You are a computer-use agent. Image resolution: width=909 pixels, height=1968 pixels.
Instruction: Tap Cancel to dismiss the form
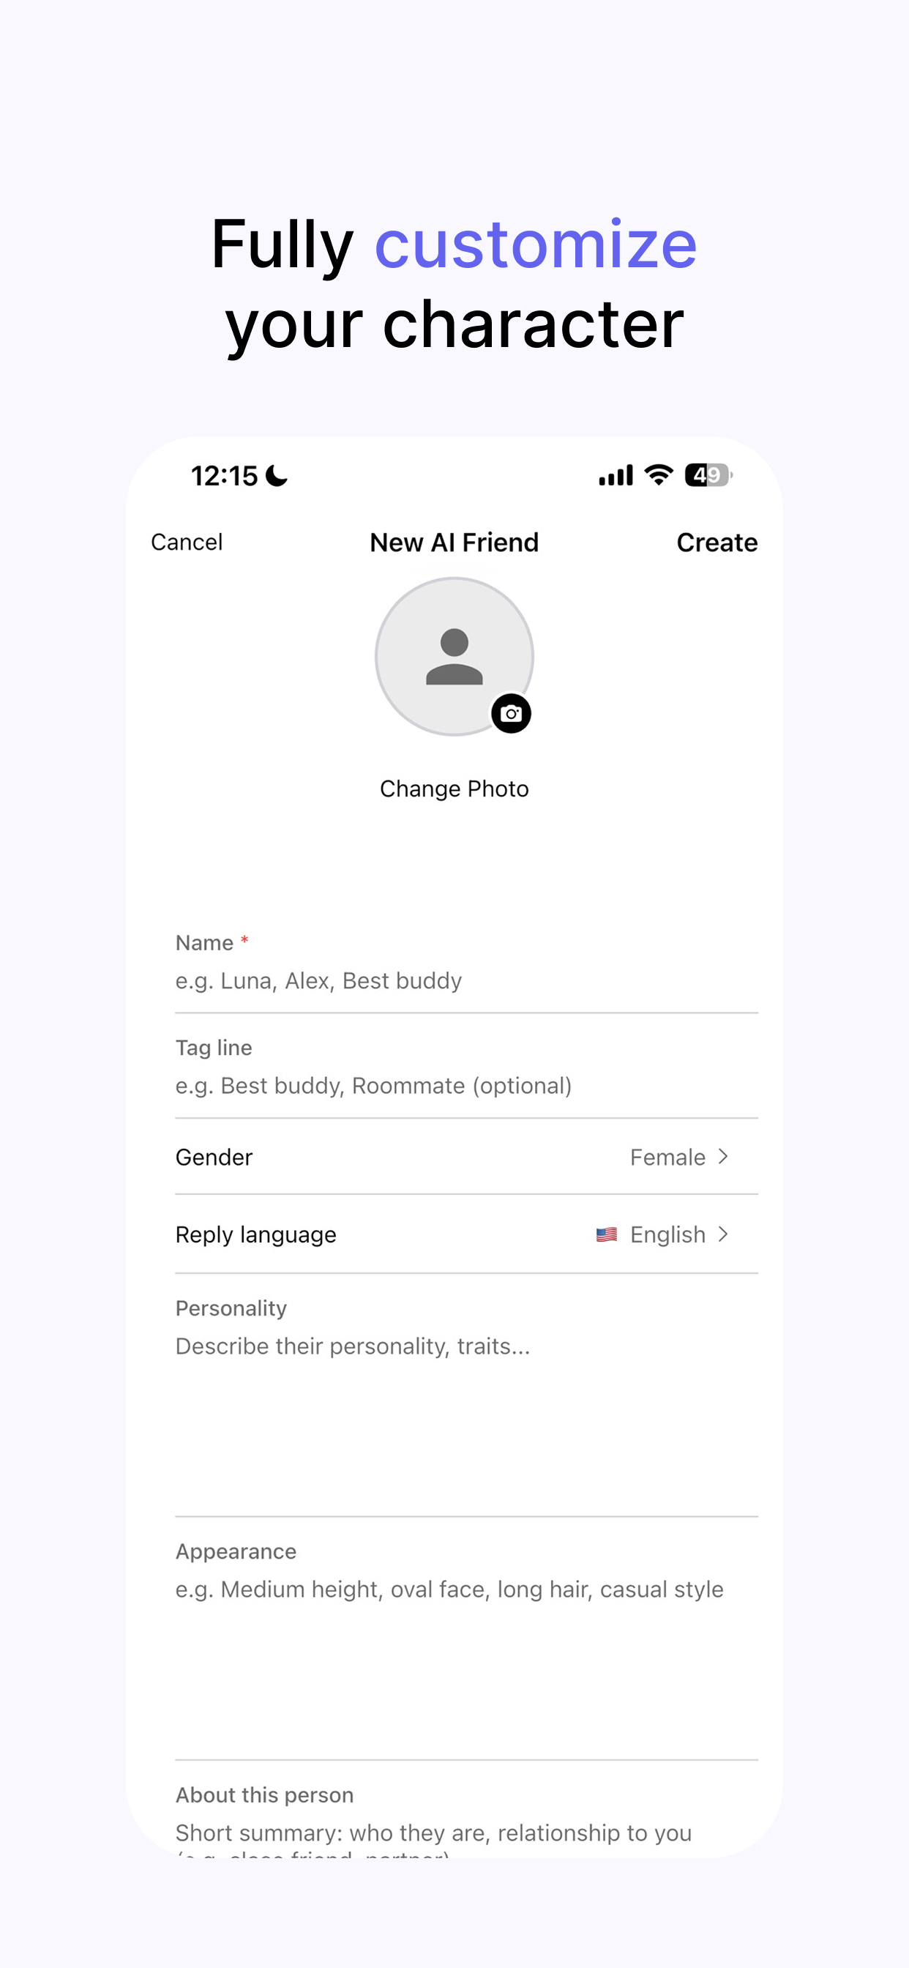pos(186,543)
